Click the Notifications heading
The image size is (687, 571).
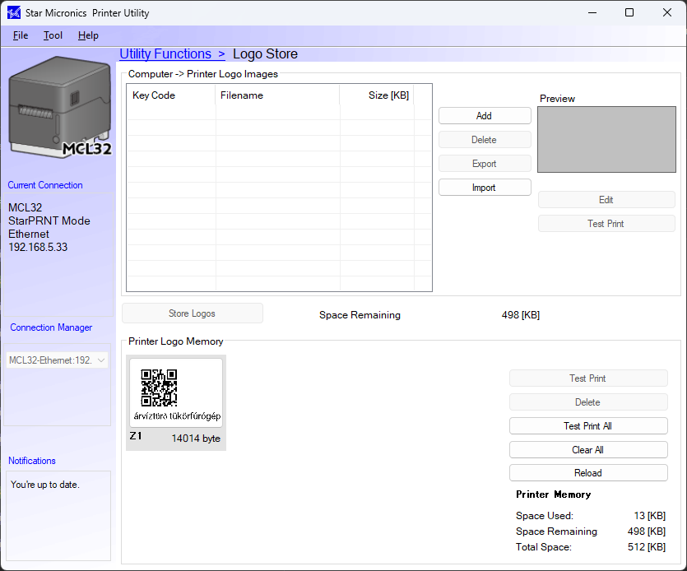point(32,461)
